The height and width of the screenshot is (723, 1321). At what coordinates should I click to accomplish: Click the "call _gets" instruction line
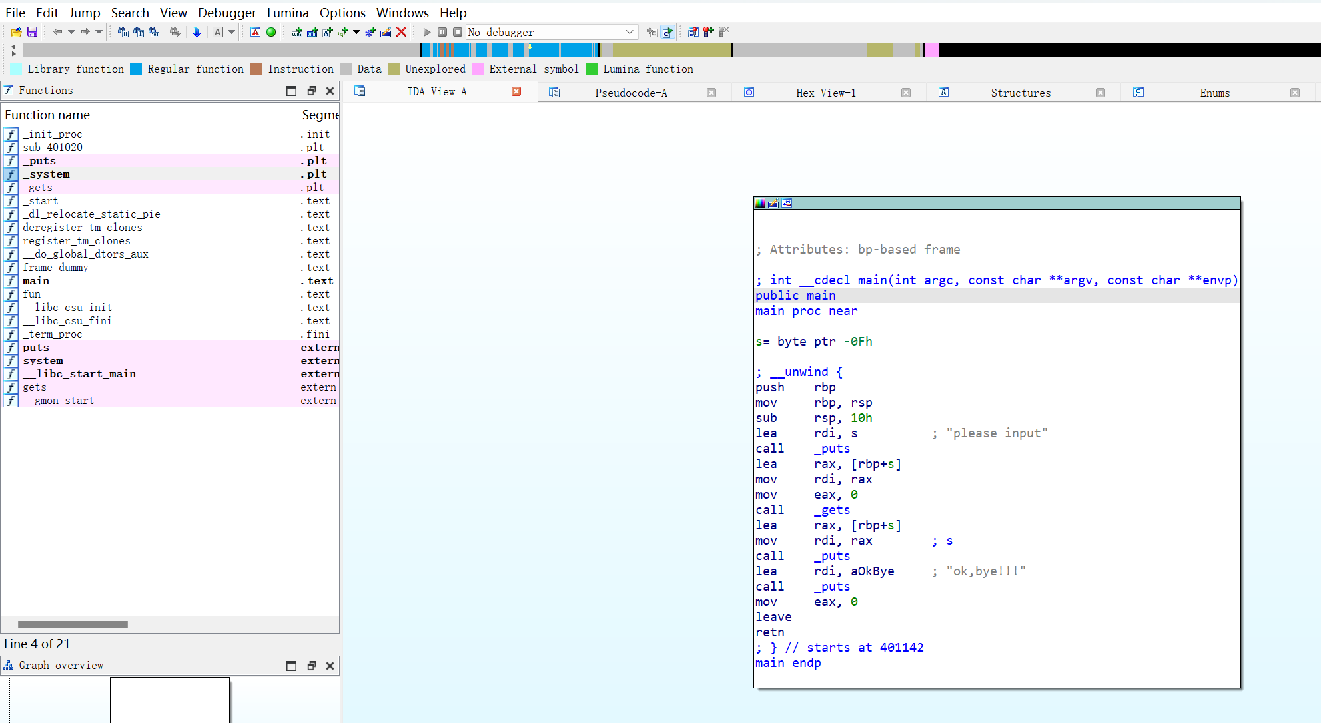tap(803, 510)
